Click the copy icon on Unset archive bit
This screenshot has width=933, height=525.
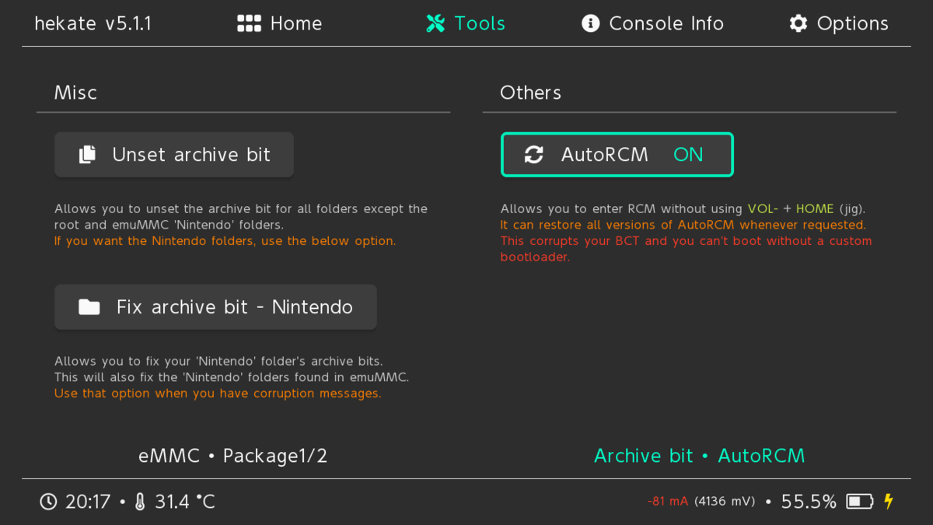(88, 155)
